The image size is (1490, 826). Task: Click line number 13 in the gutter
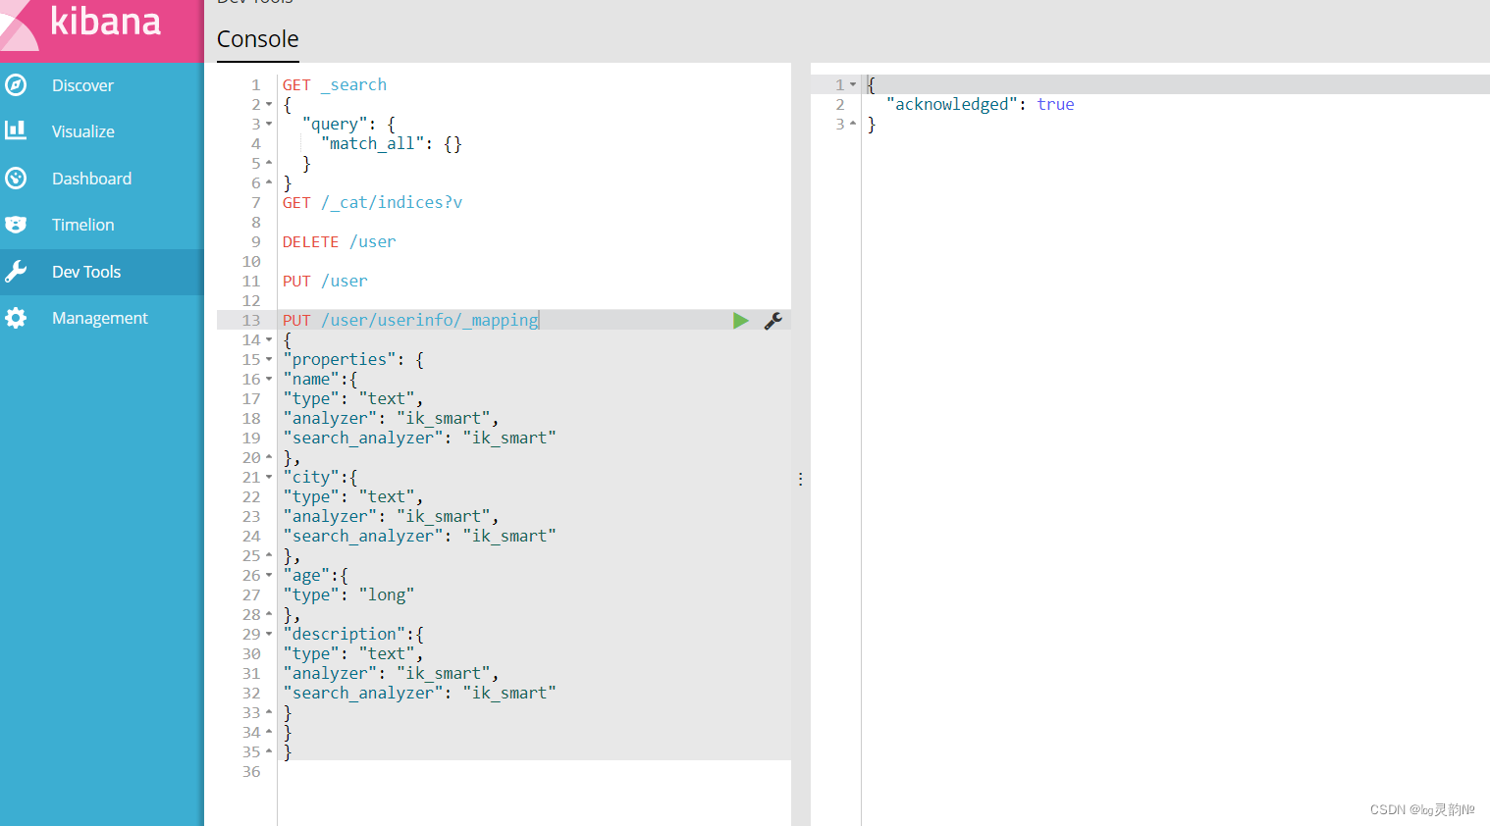(251, 321)
